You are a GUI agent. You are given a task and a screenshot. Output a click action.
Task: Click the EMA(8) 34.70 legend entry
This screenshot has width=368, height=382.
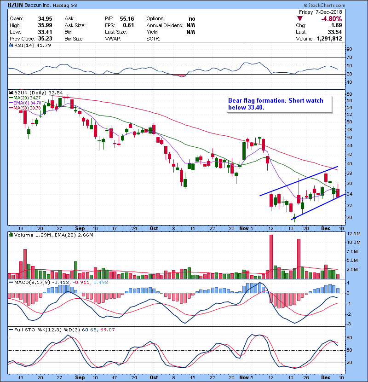[x=25, y=103]
